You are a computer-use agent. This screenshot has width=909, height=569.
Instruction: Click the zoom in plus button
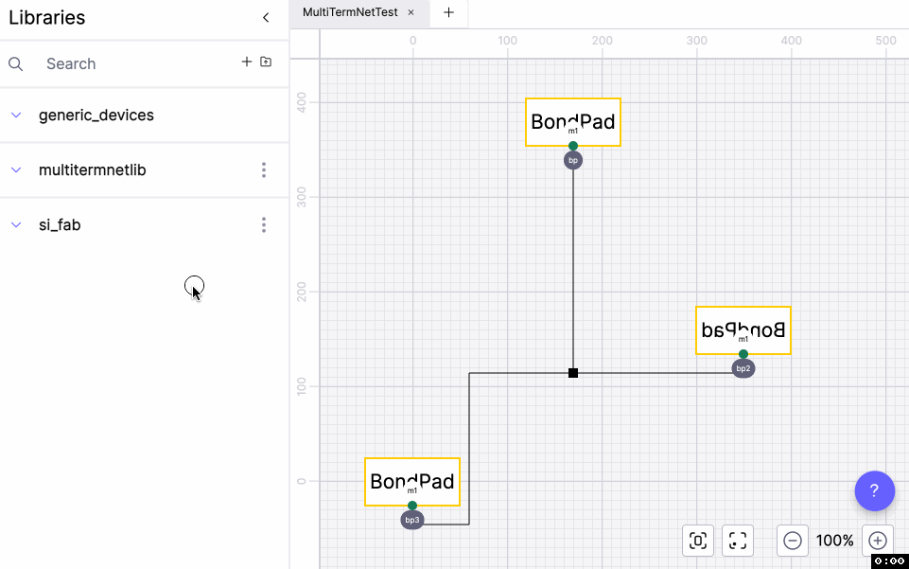(x=878, y=541)
